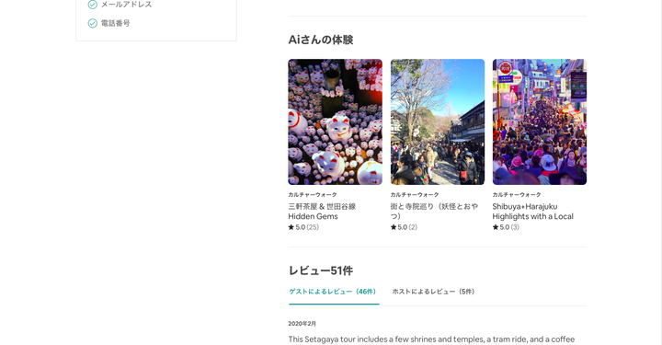Open 街と寺院巡り（妖怪とおやつ）experience title
The image size is (662, 345).
(x=434, y=212)
